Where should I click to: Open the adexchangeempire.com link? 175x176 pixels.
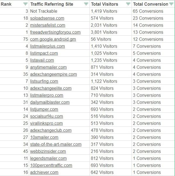[x=53, y=74]
